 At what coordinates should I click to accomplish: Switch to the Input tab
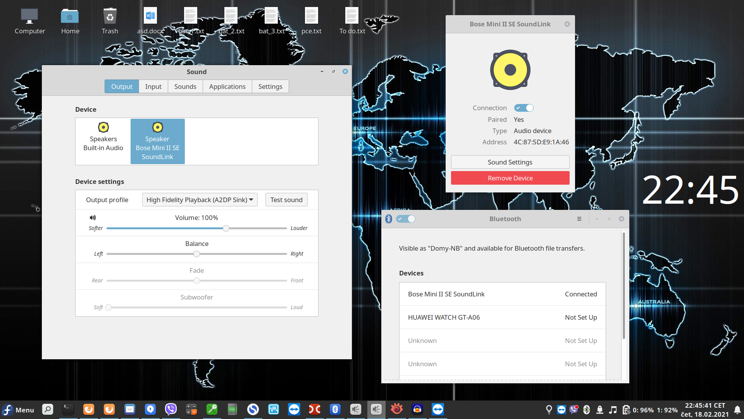click(x=153, y=87)
